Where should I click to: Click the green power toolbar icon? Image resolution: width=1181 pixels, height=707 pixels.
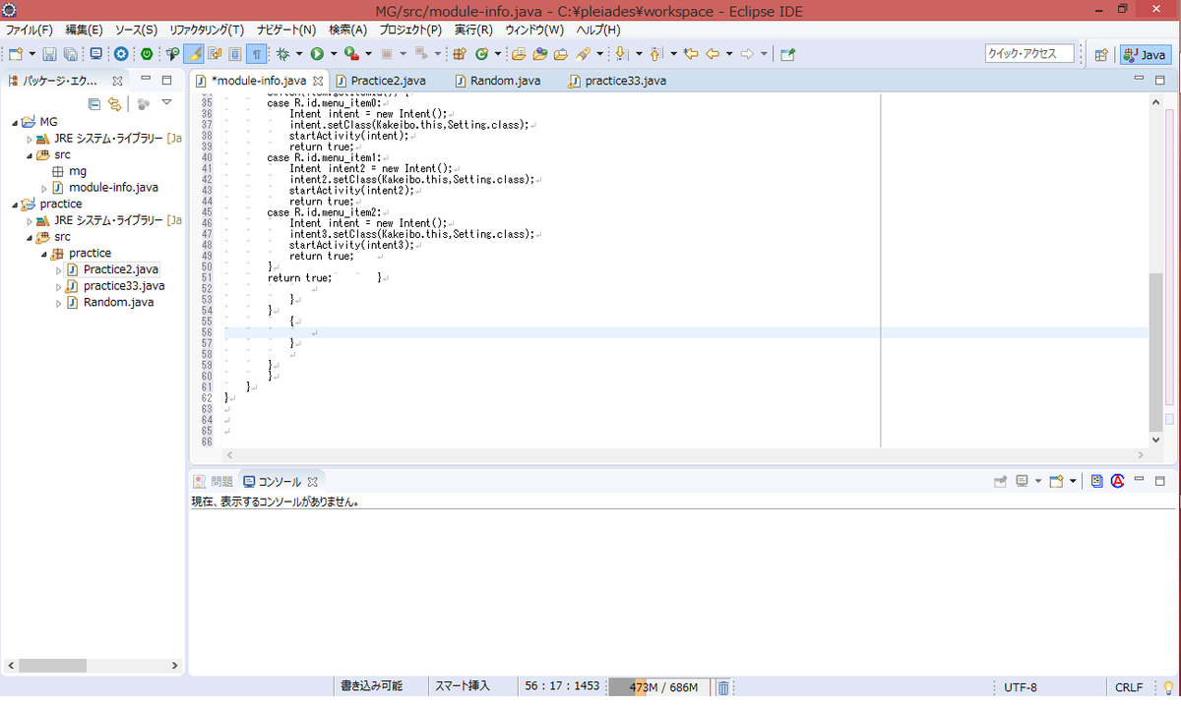[147, 54]
